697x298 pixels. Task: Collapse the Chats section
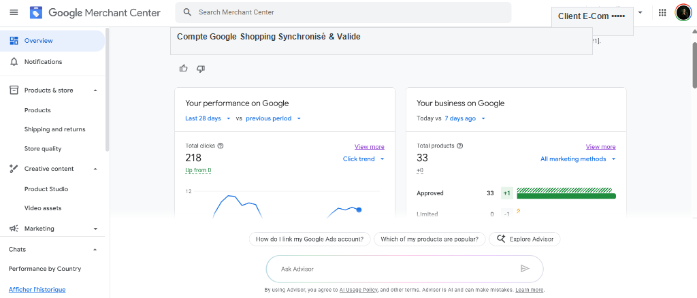(x=95, y=250)
